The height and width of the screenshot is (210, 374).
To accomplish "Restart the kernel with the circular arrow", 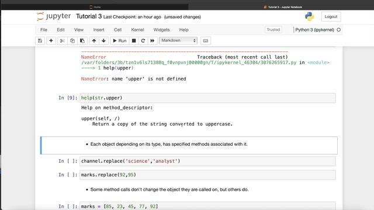I will (x=143, y=41).
